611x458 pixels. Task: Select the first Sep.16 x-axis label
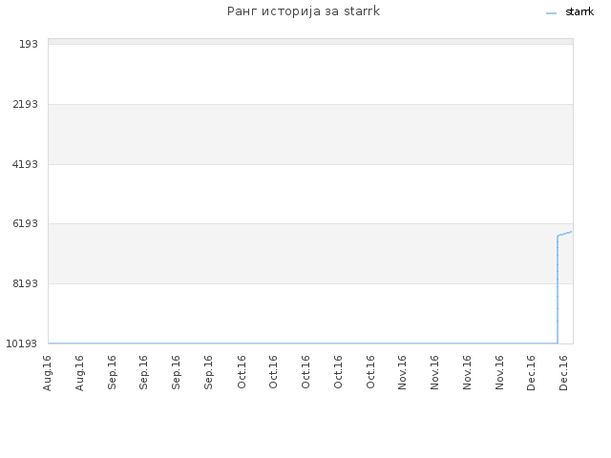click(112, 373)
